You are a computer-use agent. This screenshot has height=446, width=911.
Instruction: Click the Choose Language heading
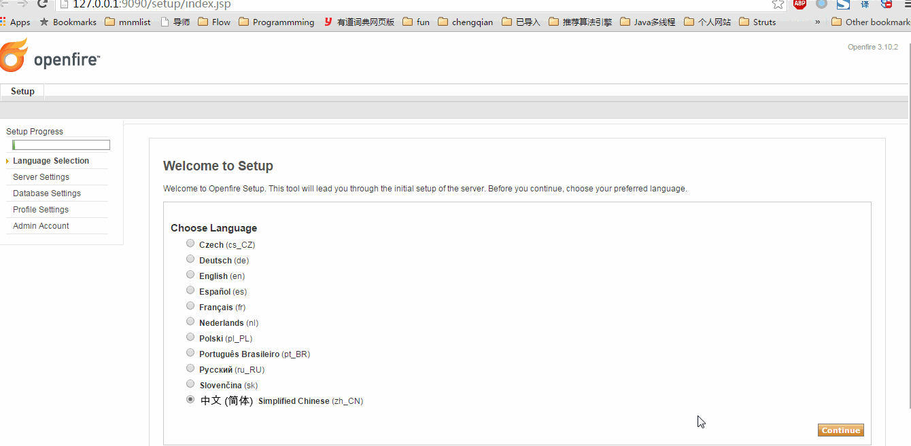click(x=214, y=228)
